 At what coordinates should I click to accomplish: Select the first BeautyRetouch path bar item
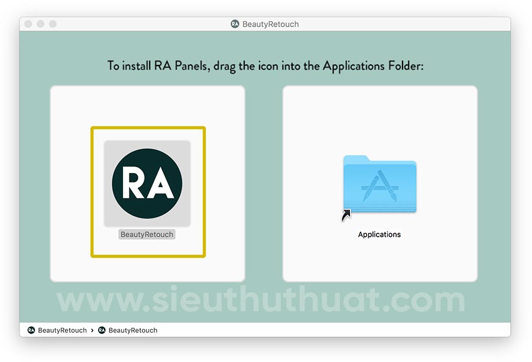coord(57,330)
